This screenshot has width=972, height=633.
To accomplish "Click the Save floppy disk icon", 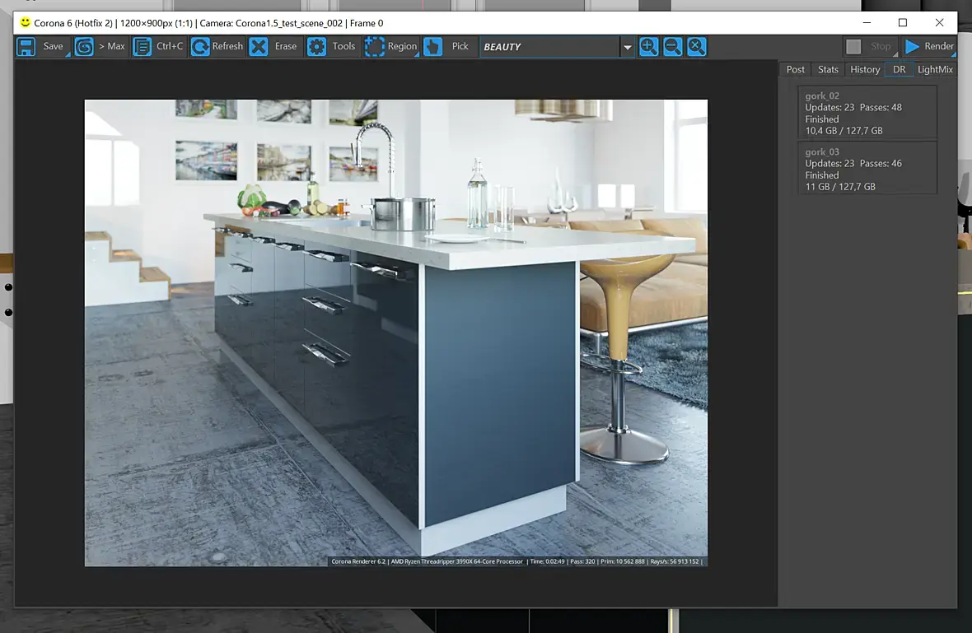I will [26, 46].
